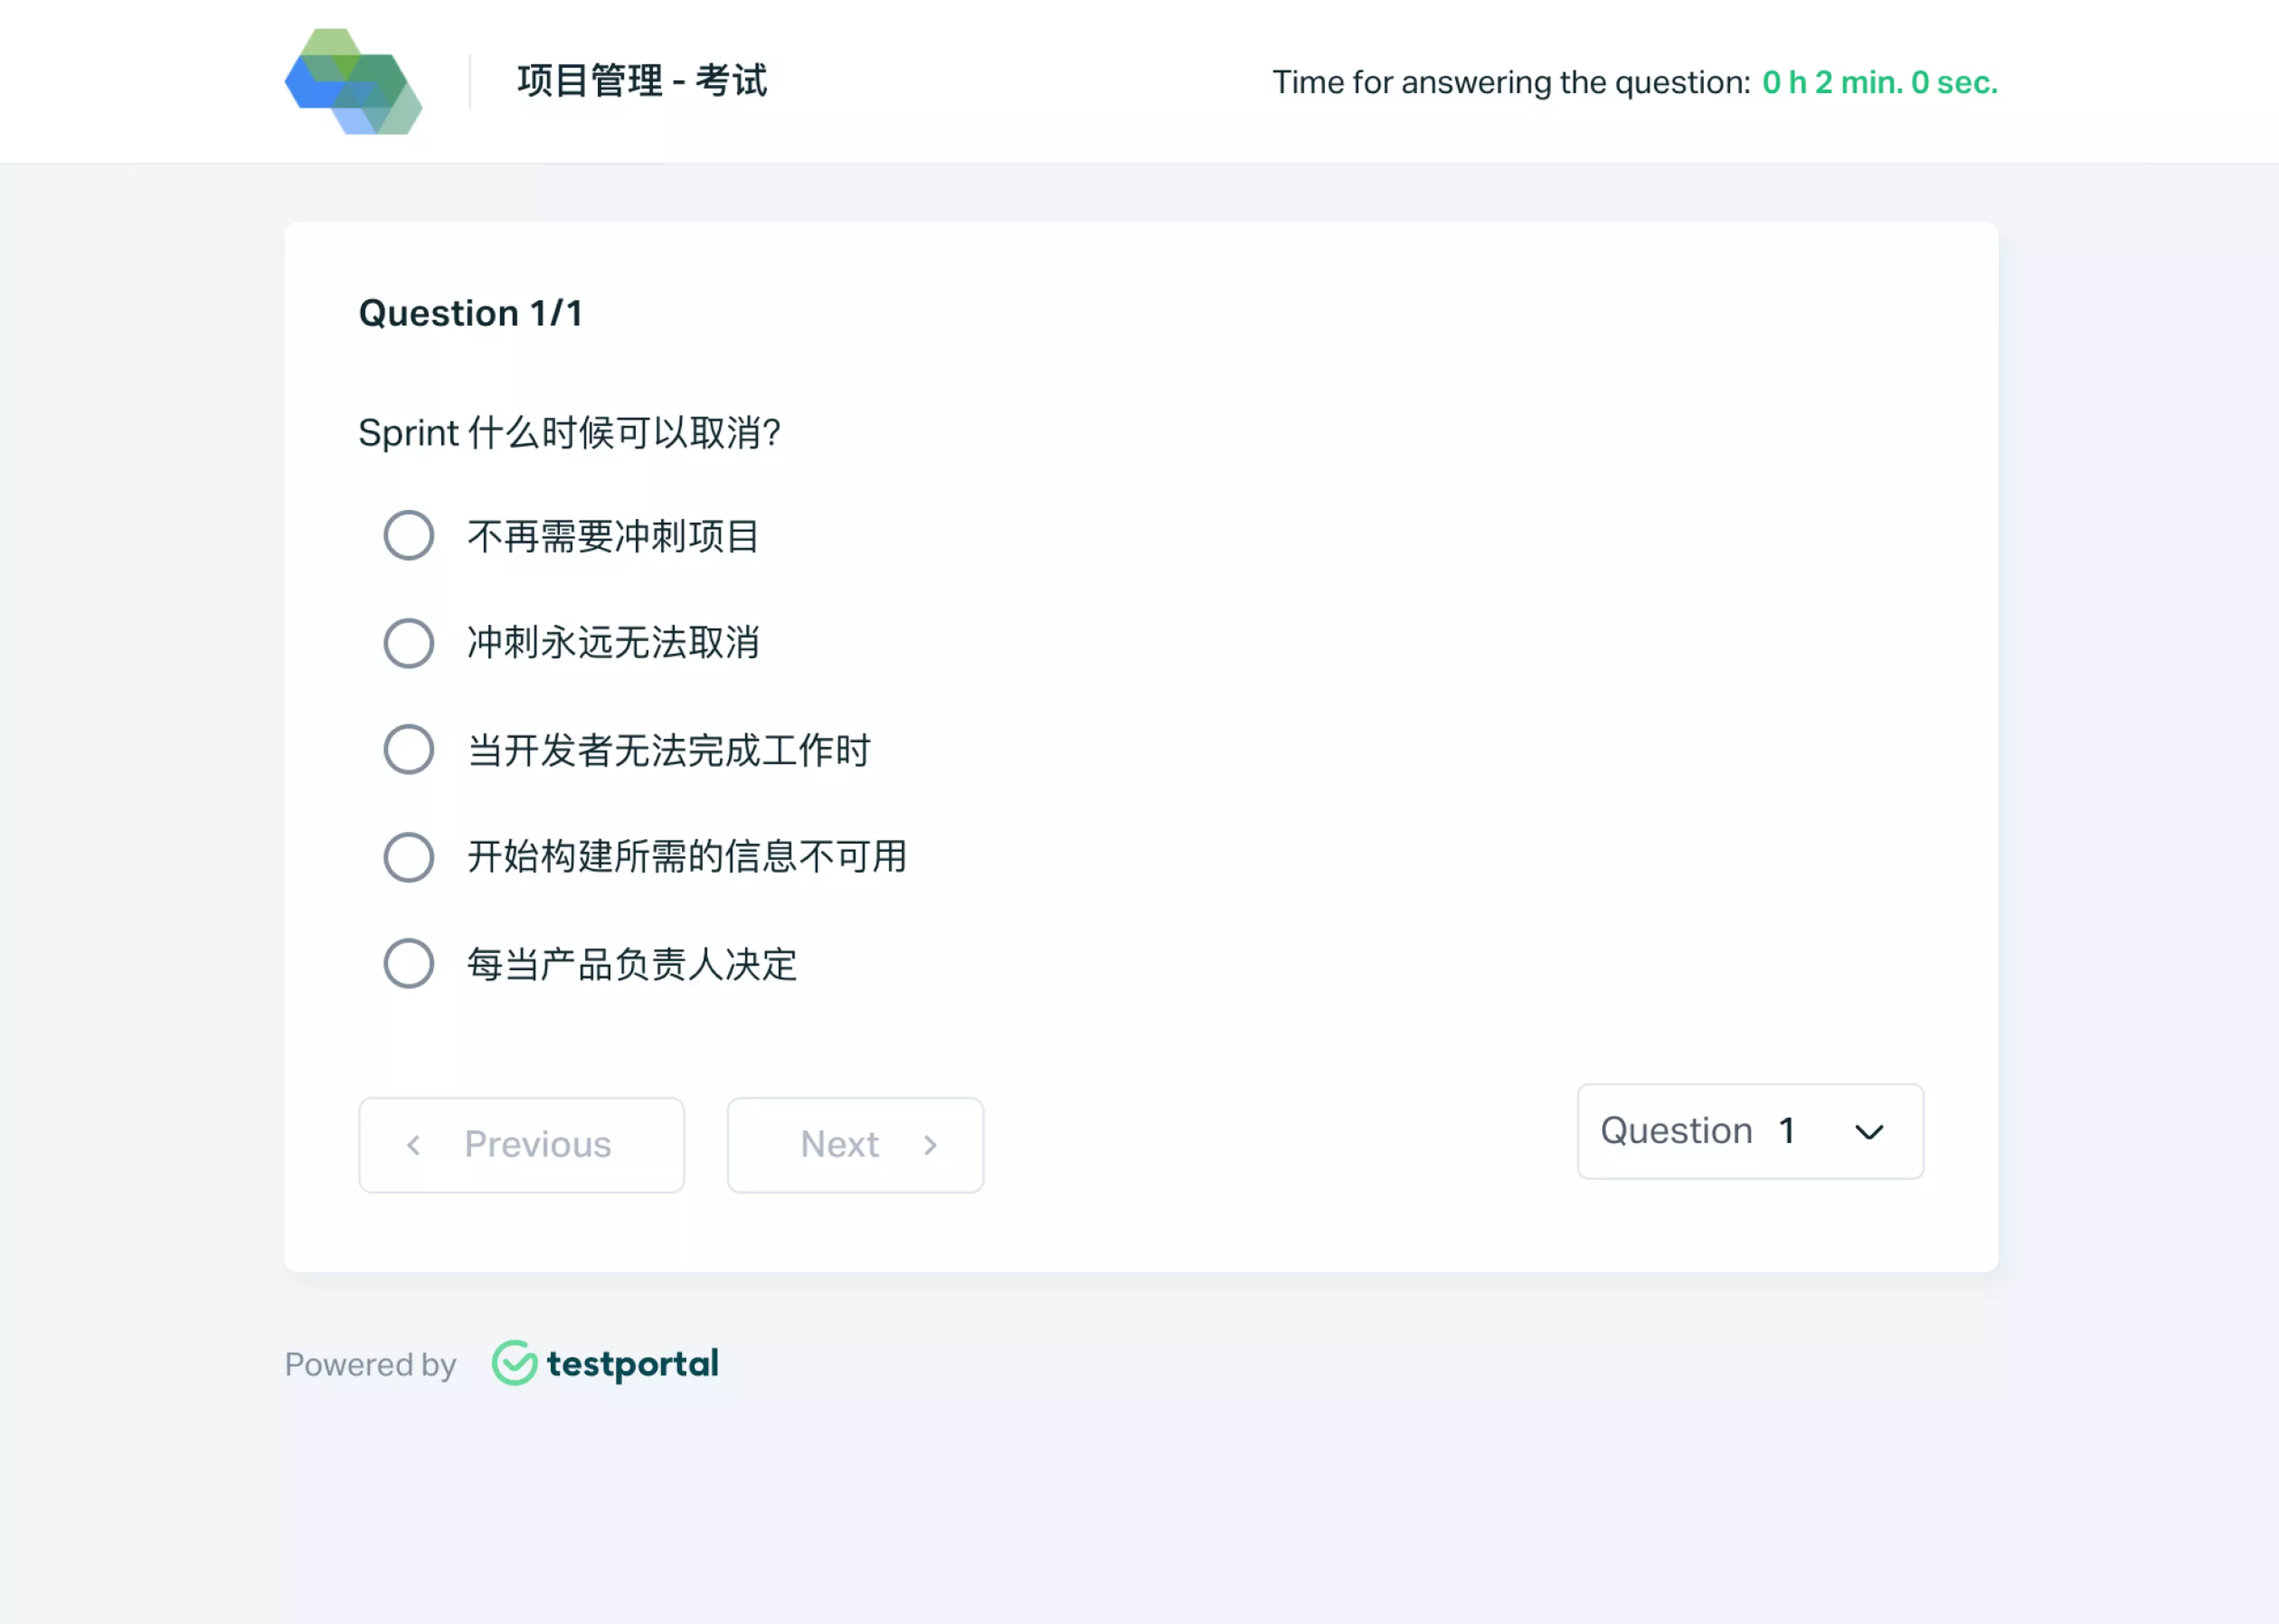The width and height of the screenshot is (2279, 1624).
Task: Click the green countdown timer text
Action: [x=1878, y=83]
